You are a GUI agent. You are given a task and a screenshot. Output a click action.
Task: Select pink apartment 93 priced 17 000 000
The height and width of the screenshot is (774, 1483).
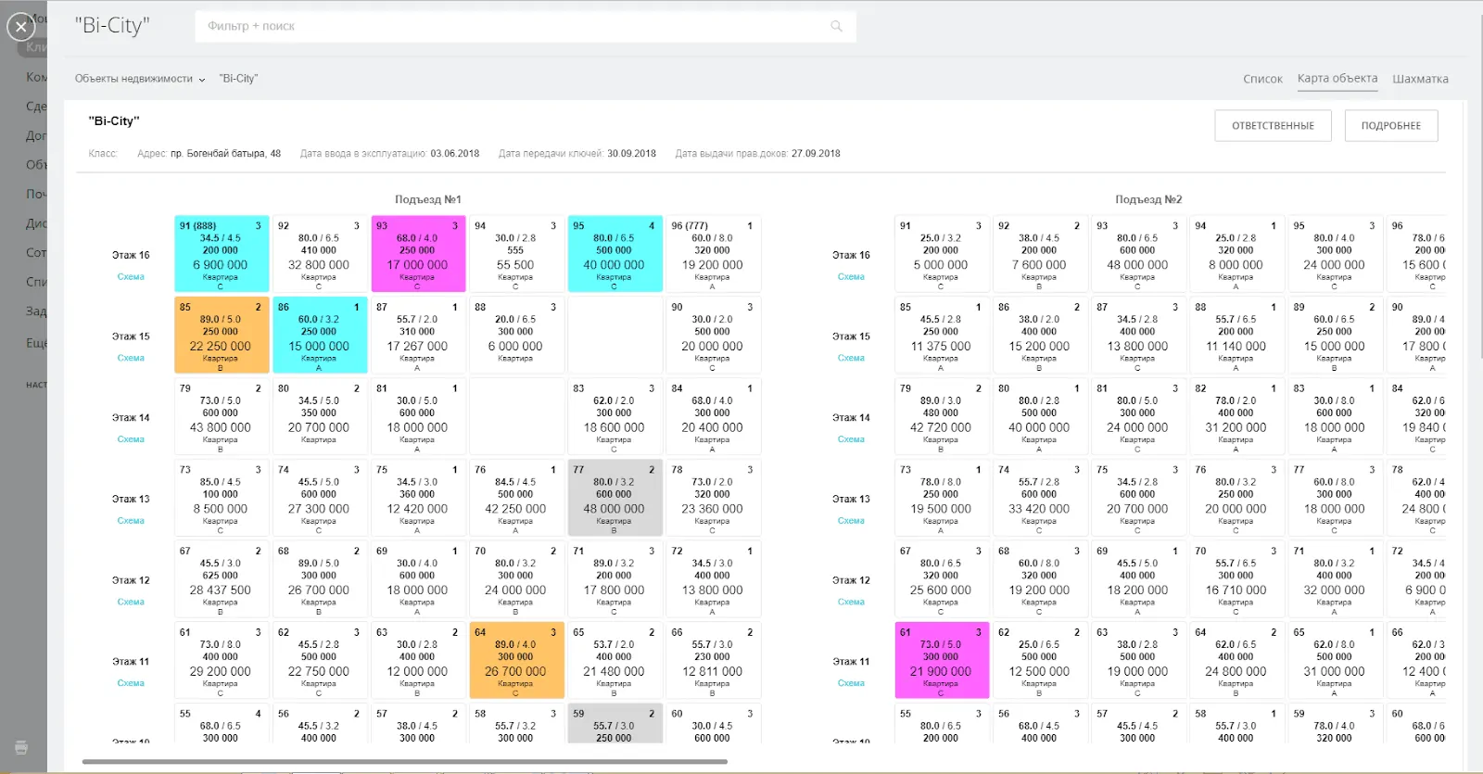[x=417, y=254]
